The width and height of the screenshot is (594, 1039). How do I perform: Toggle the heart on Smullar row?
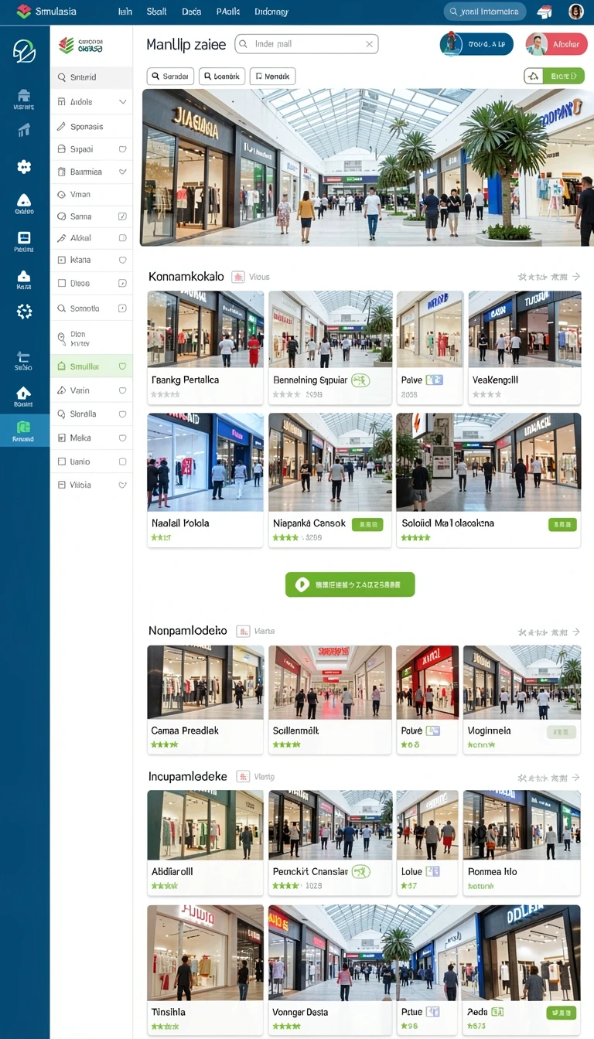[122, 366]
